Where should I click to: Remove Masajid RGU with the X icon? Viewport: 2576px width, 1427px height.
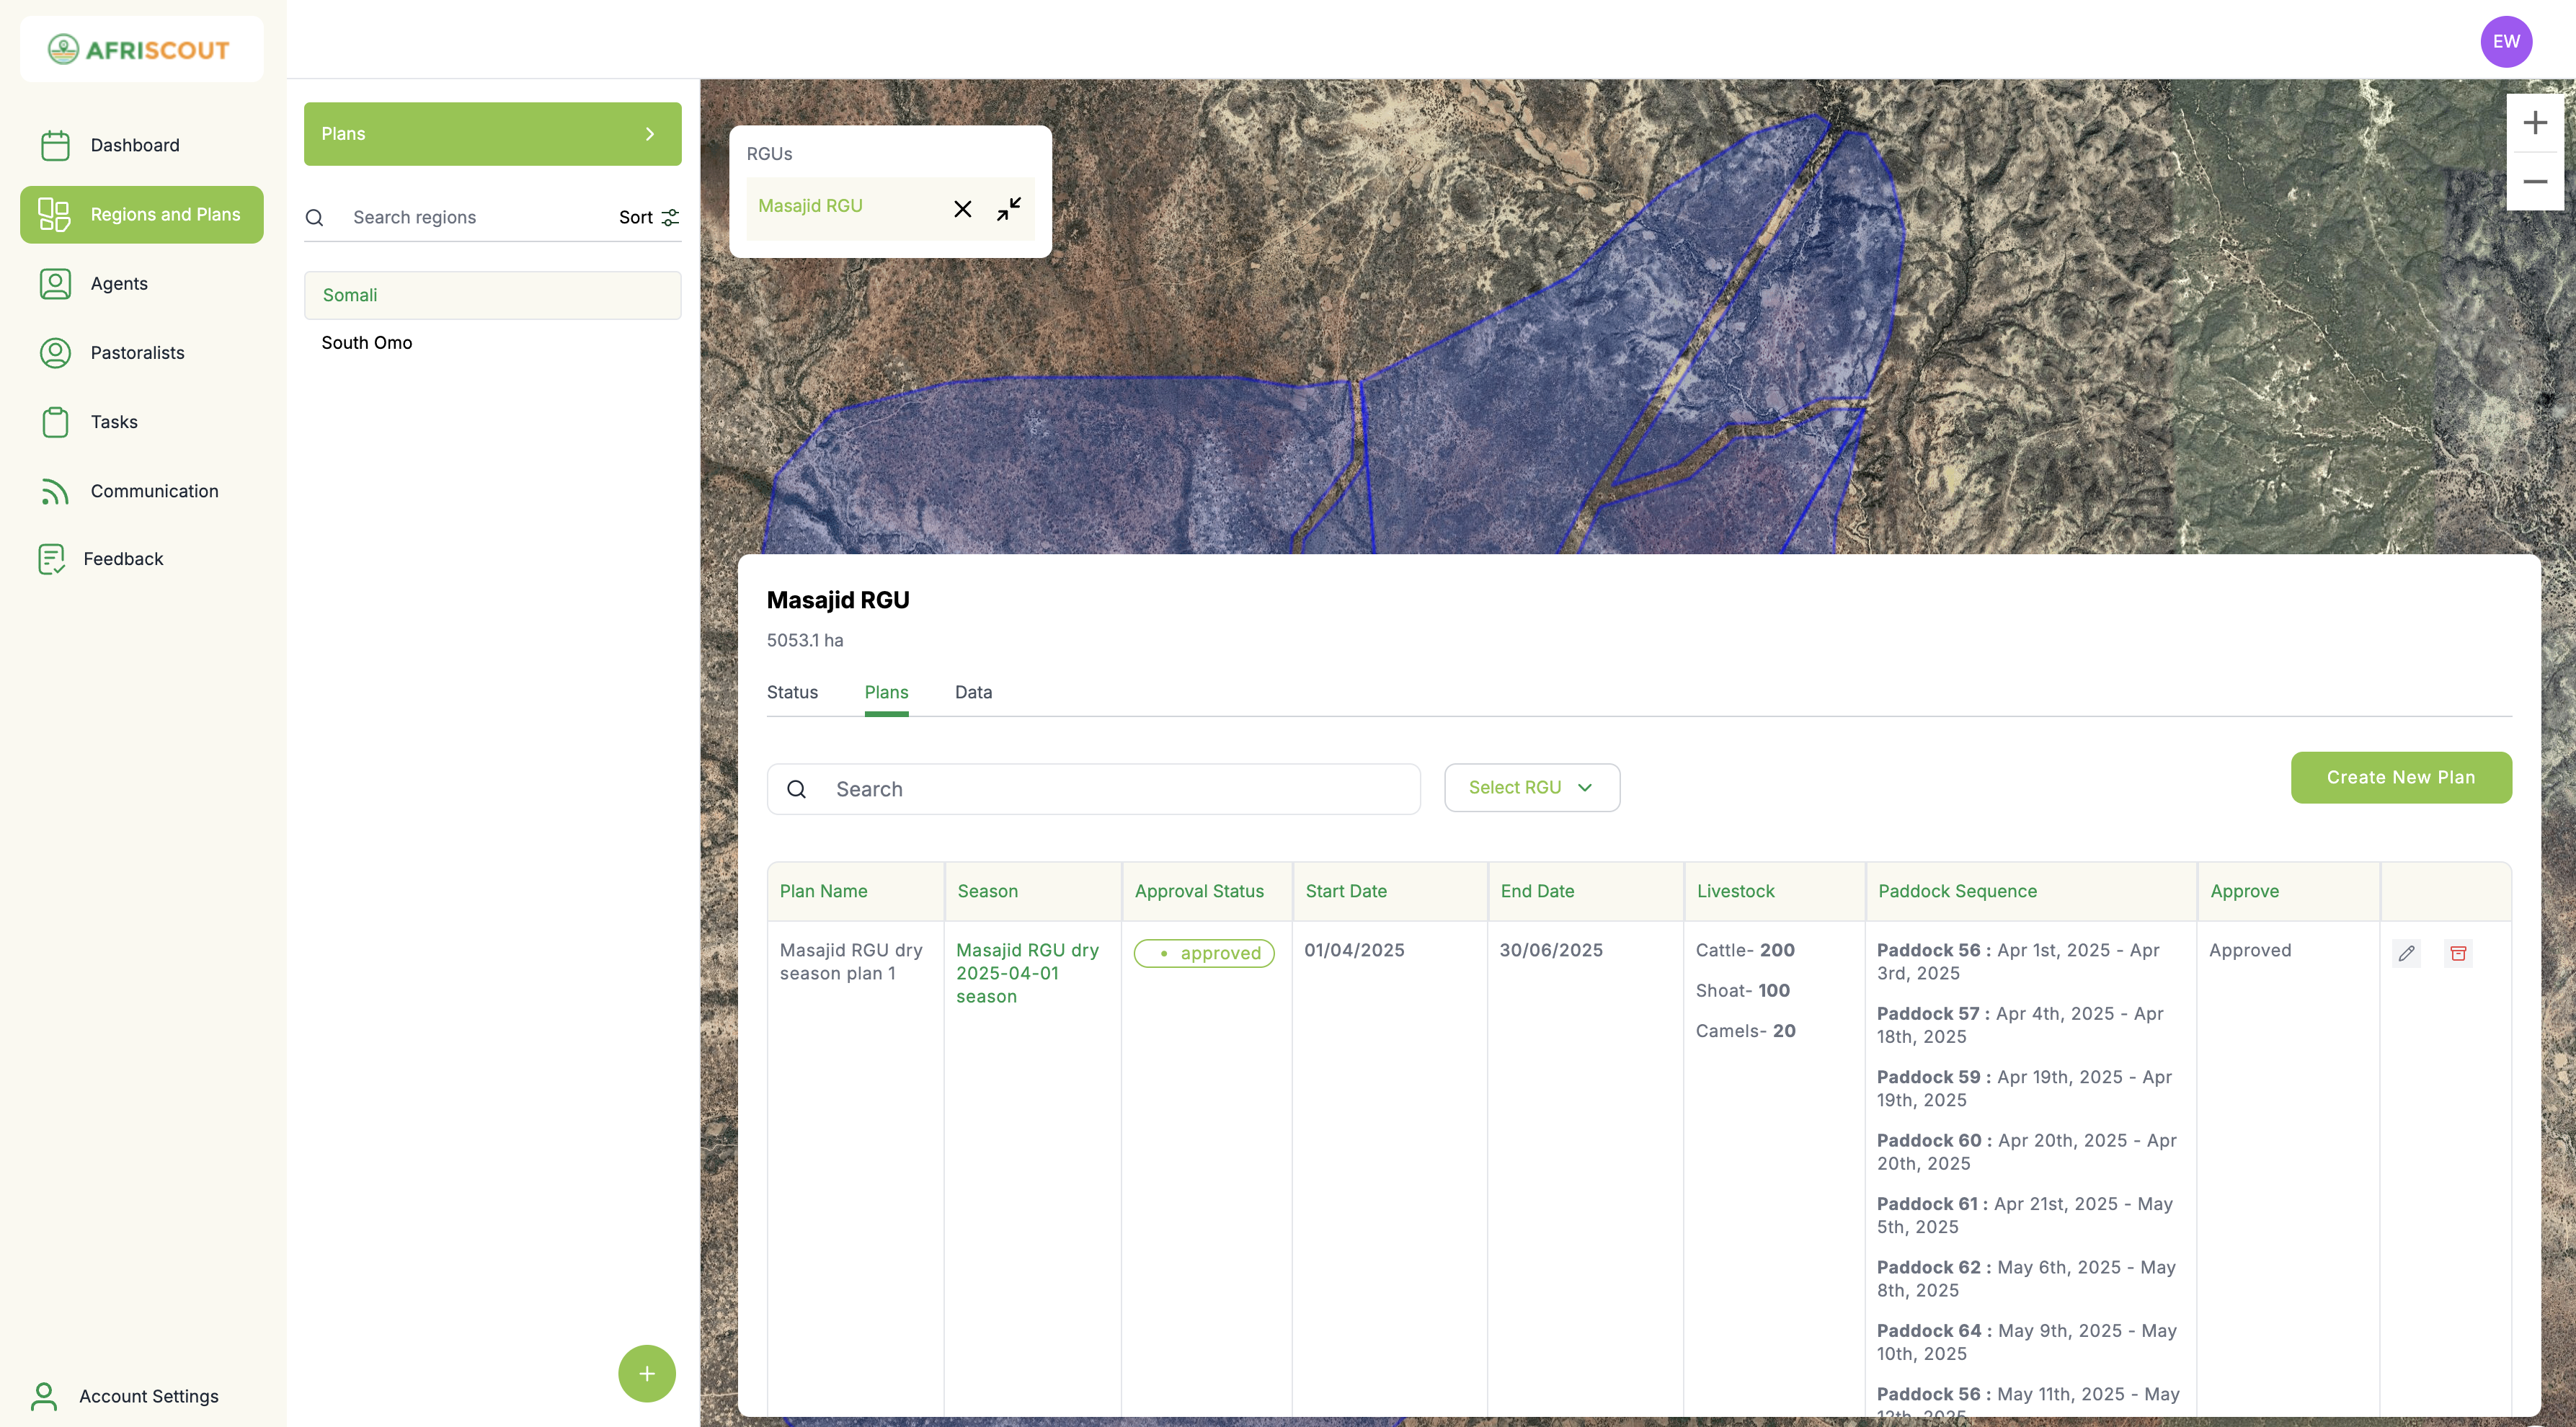(962, 208)
